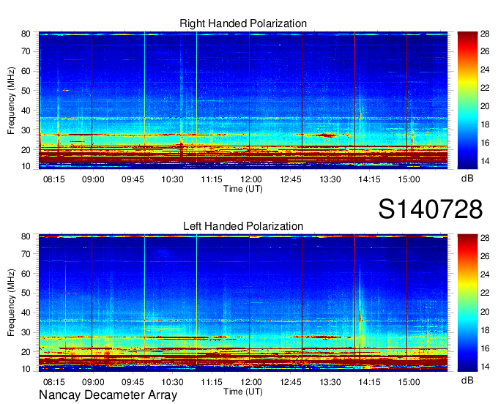The image size is (498, 404).
Task: Click the 28 value on Right Handed colorbar
Action: [x=485, y=34]
